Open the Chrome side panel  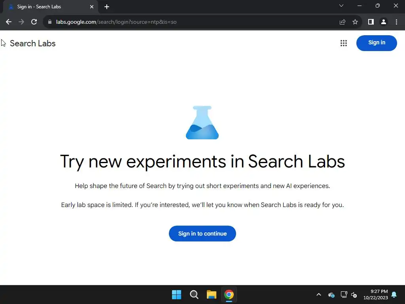click(371, 22)
